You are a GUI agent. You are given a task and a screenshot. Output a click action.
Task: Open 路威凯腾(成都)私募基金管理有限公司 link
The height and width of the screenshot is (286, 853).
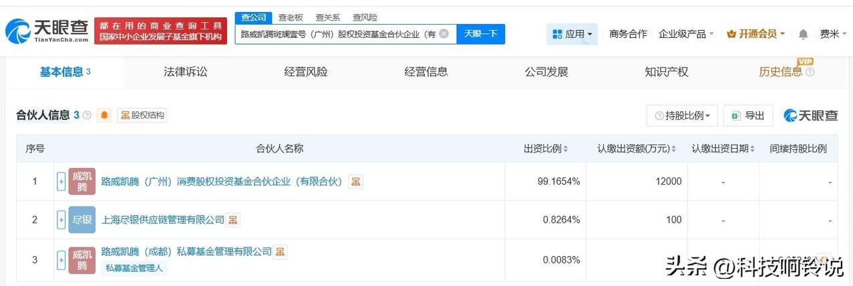(x=186, y=251)
